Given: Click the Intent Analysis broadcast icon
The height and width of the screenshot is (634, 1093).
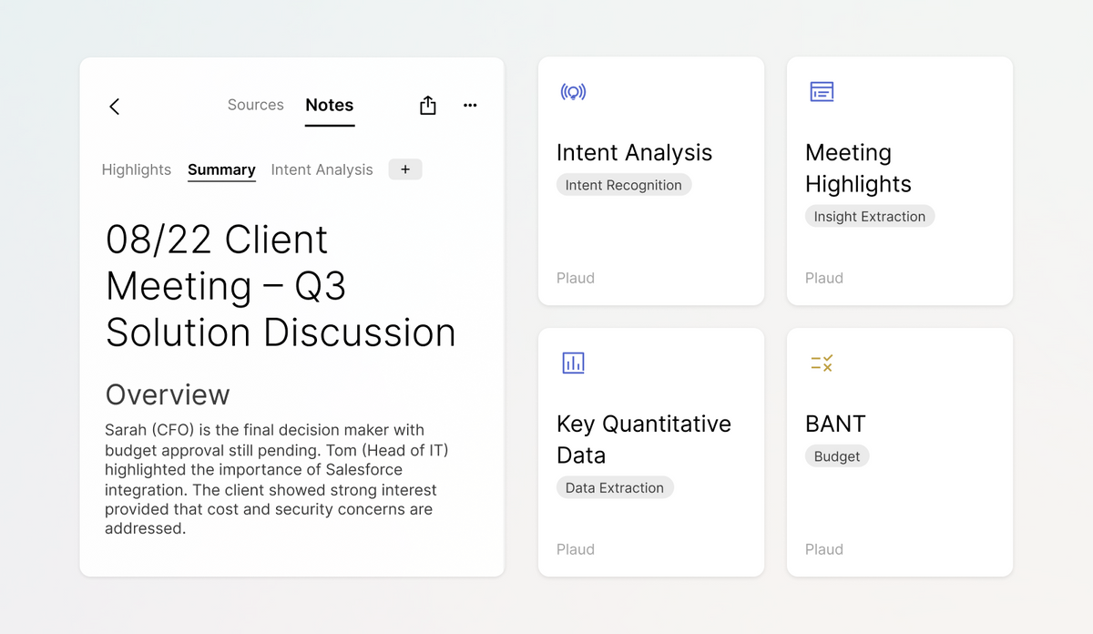Looking at the screenshot, I should point(573,92).
